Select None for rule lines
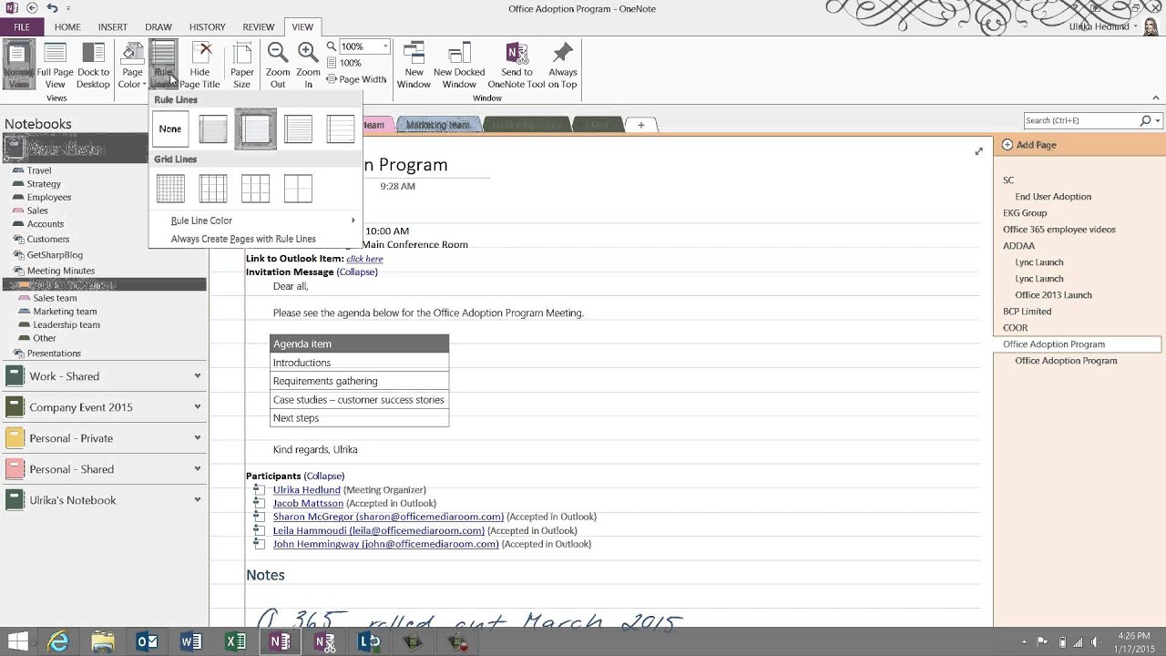The image size is (1166, 656). 170,128
